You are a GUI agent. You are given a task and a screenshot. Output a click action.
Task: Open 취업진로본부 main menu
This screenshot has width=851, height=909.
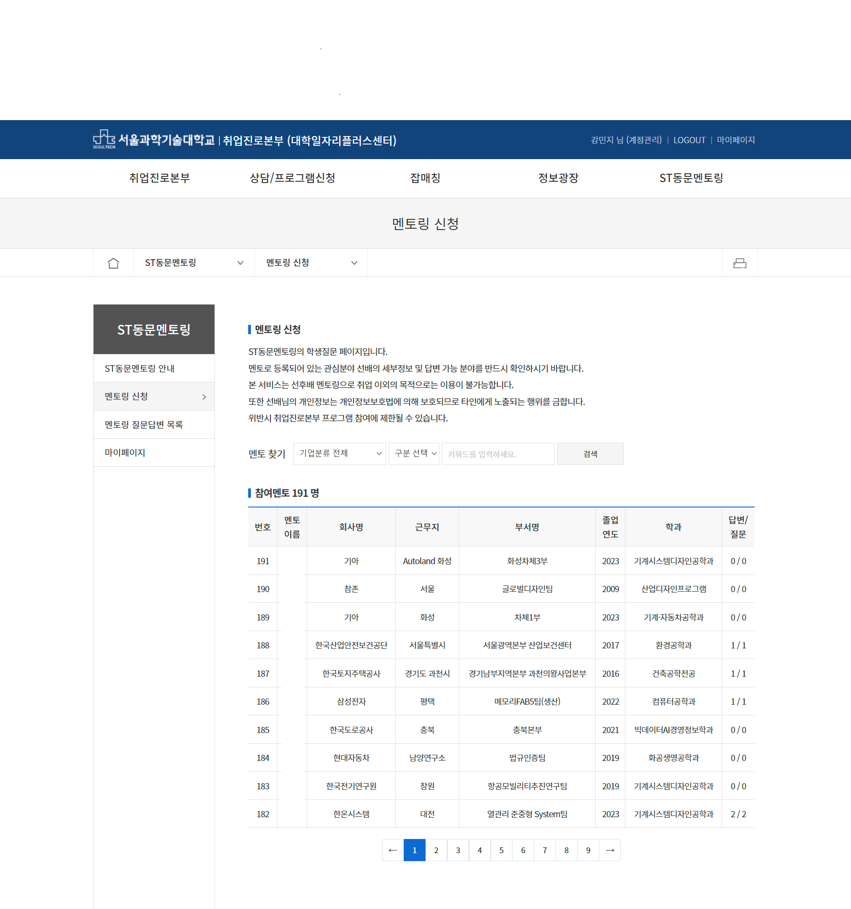coord(159,178)
